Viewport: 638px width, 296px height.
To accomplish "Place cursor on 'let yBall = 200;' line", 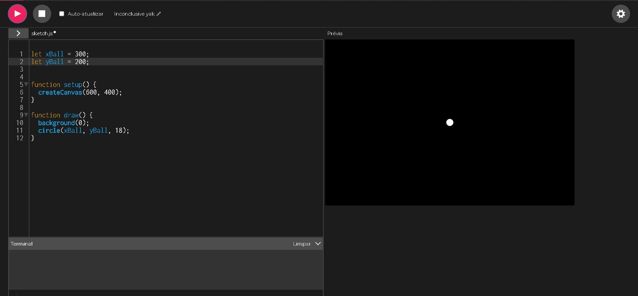I will [x=60, y=62].
